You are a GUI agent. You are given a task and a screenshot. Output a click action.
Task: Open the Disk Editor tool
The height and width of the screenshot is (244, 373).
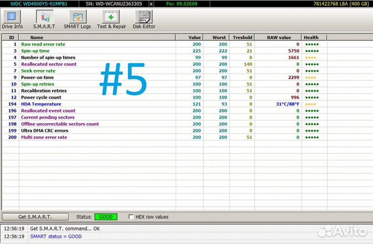click(144, 19)
